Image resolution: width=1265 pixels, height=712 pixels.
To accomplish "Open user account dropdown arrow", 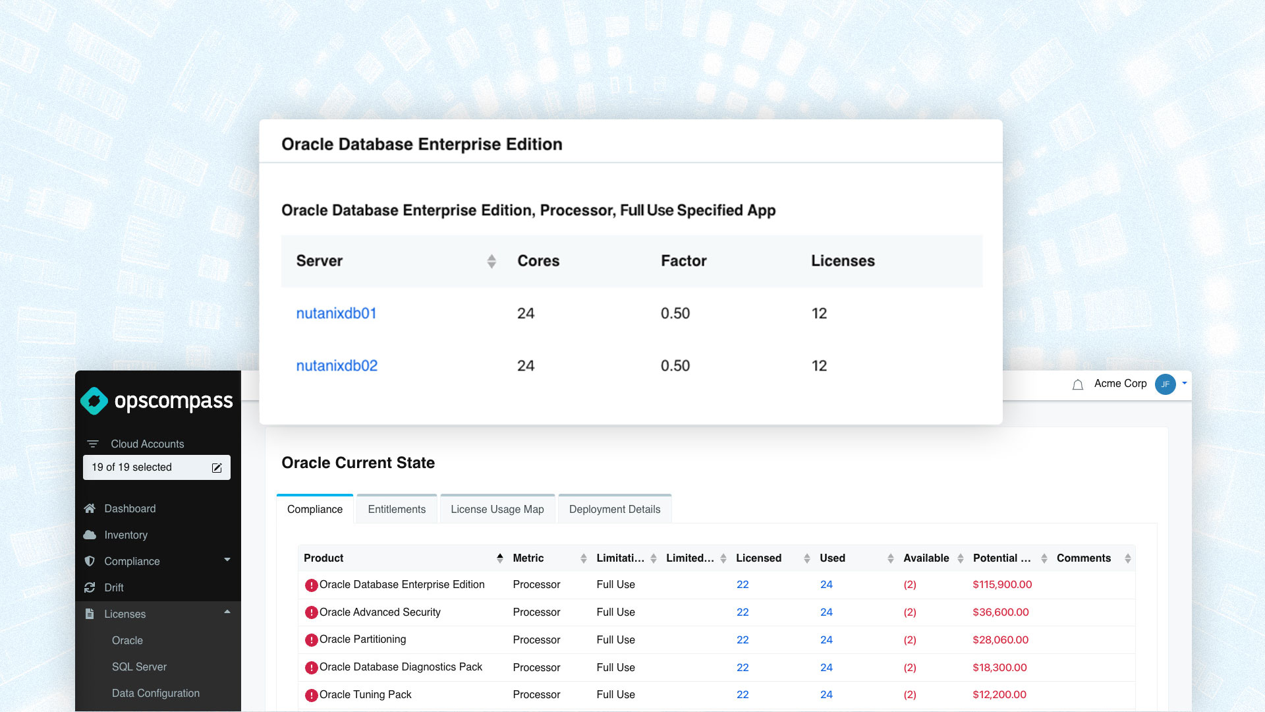I will [x=1185, y=383].
